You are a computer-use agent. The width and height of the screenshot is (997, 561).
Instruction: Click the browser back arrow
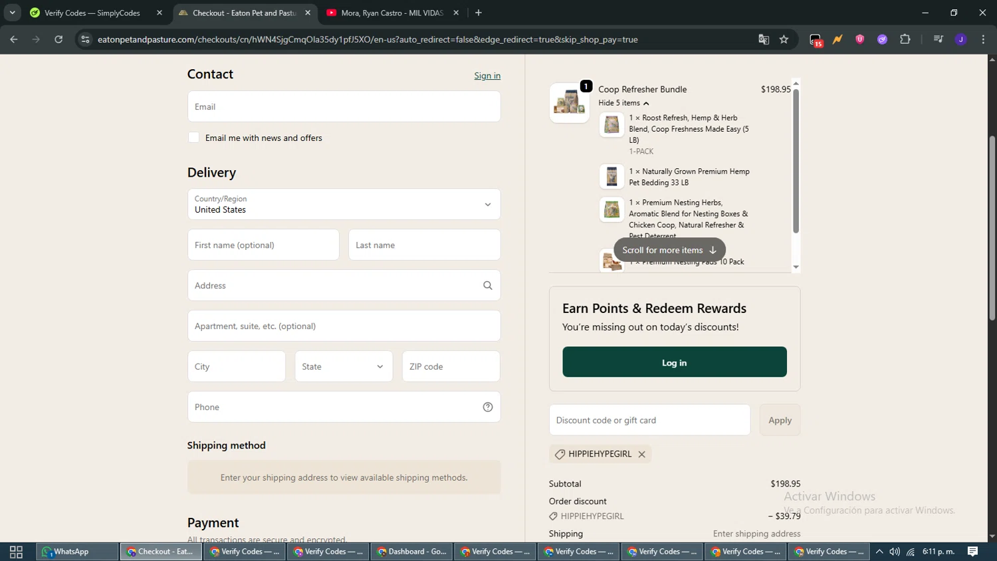14,39
